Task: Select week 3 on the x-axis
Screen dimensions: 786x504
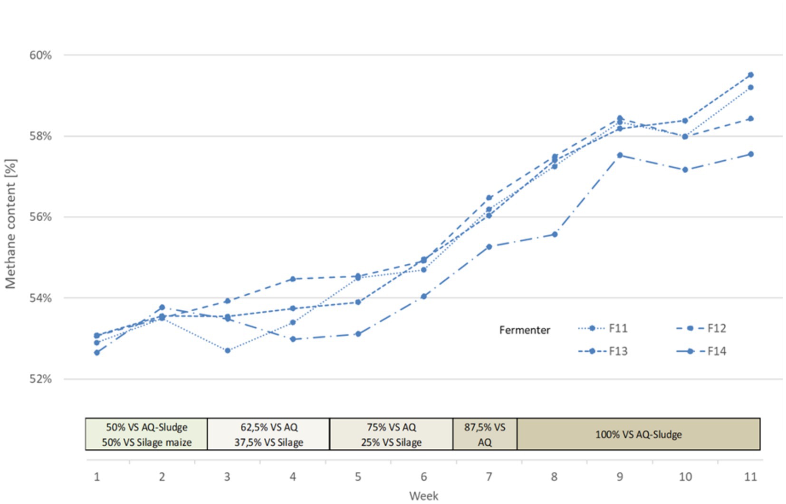Action: (227, 476)
